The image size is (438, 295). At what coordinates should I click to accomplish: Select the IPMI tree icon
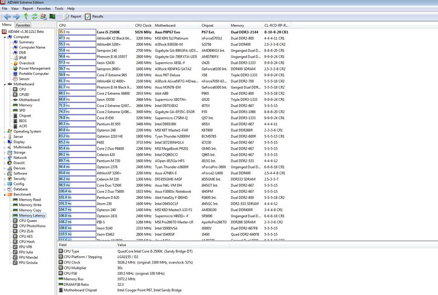click(x=15, y=58)
